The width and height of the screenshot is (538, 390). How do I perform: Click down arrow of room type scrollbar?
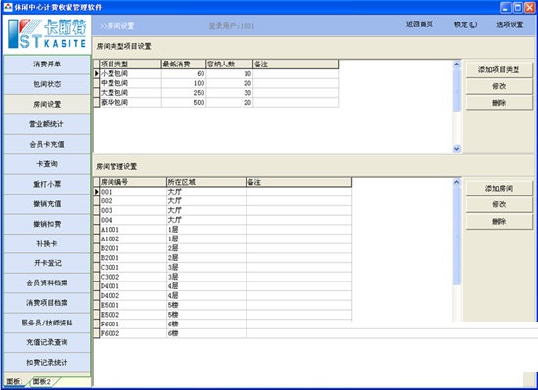pos(457,149)
